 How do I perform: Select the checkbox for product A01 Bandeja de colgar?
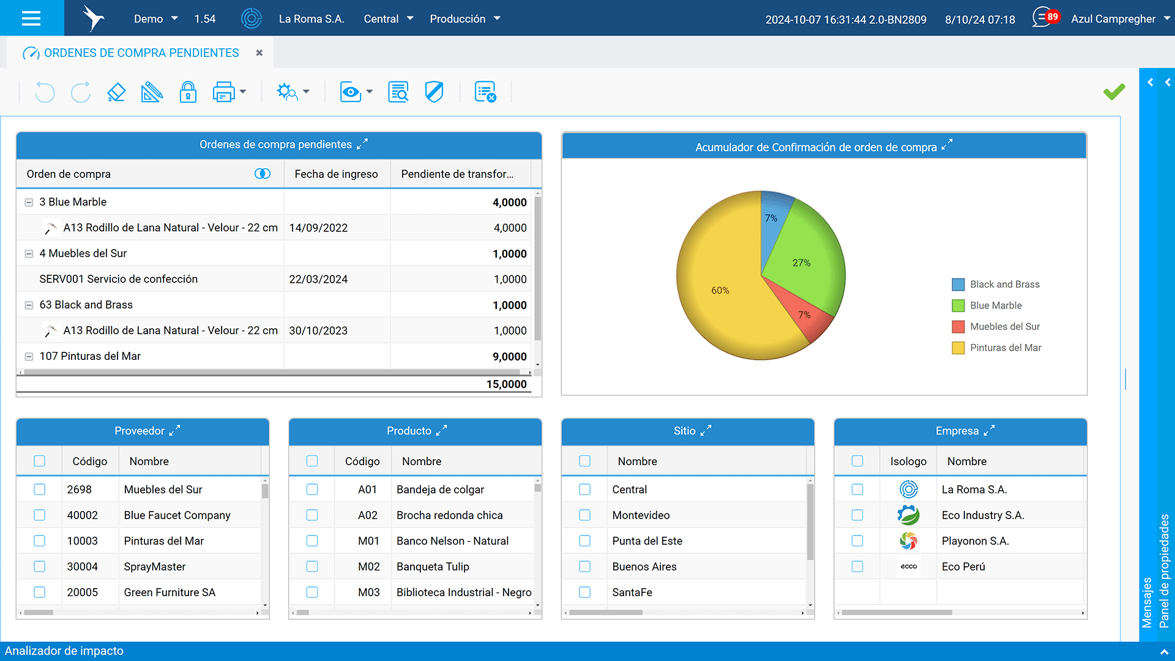point(312,489)
